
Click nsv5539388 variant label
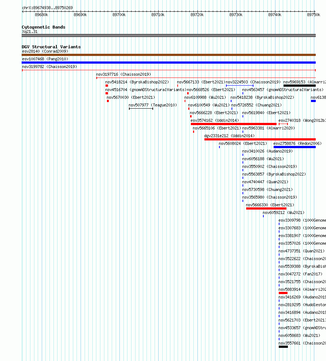(x=302, y=266)
